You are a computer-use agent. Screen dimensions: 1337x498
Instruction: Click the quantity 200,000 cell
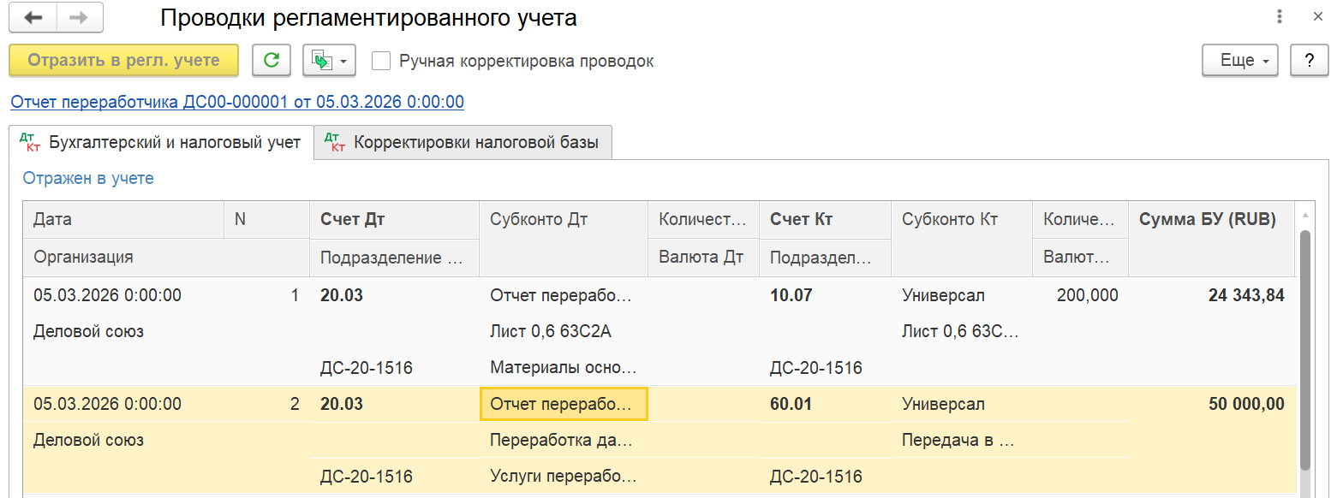[1080, 295]
